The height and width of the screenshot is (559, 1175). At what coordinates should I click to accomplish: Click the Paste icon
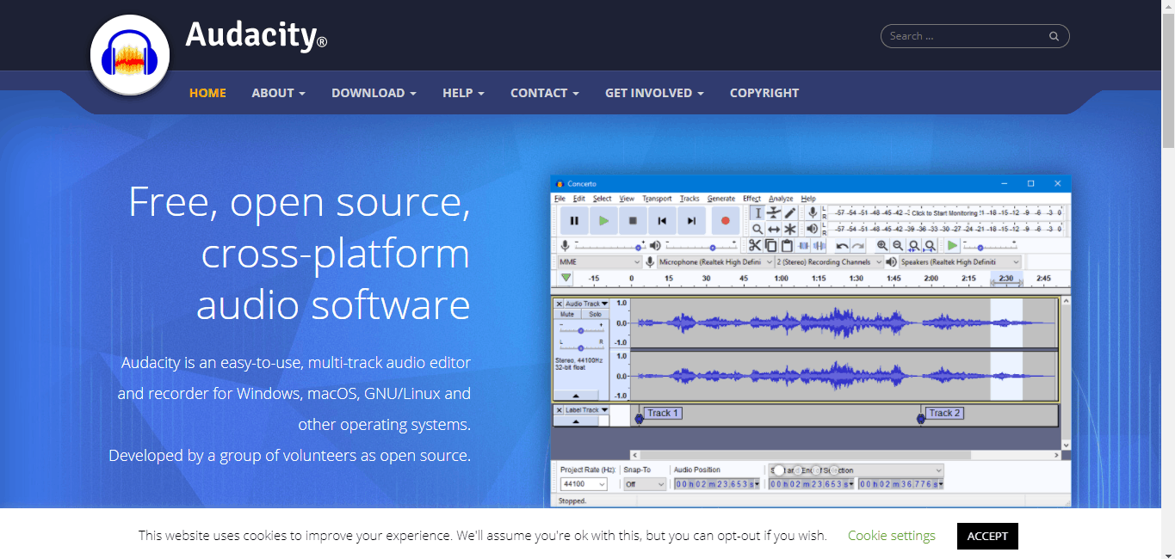click(x=786, y=245)
